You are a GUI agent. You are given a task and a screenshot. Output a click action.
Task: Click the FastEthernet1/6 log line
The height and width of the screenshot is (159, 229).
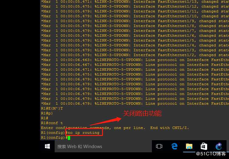point(135,36)
